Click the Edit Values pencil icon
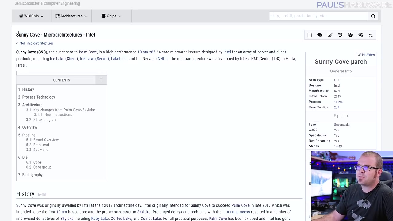The height and width of the screenshot is (221, 393). coord(359,55)
